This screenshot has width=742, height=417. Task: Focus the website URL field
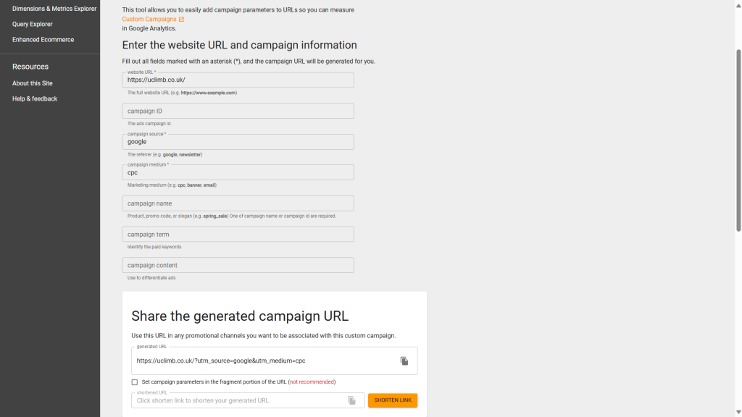pos(238,80)
